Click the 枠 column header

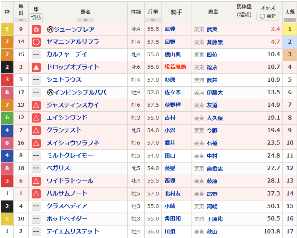[x=7, y=12]
